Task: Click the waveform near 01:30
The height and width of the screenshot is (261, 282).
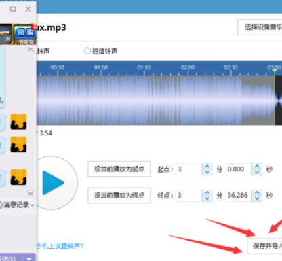Action: tap(144, 101)
